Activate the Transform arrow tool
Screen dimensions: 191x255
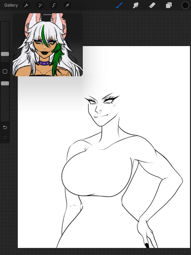(x=67, y=5)
